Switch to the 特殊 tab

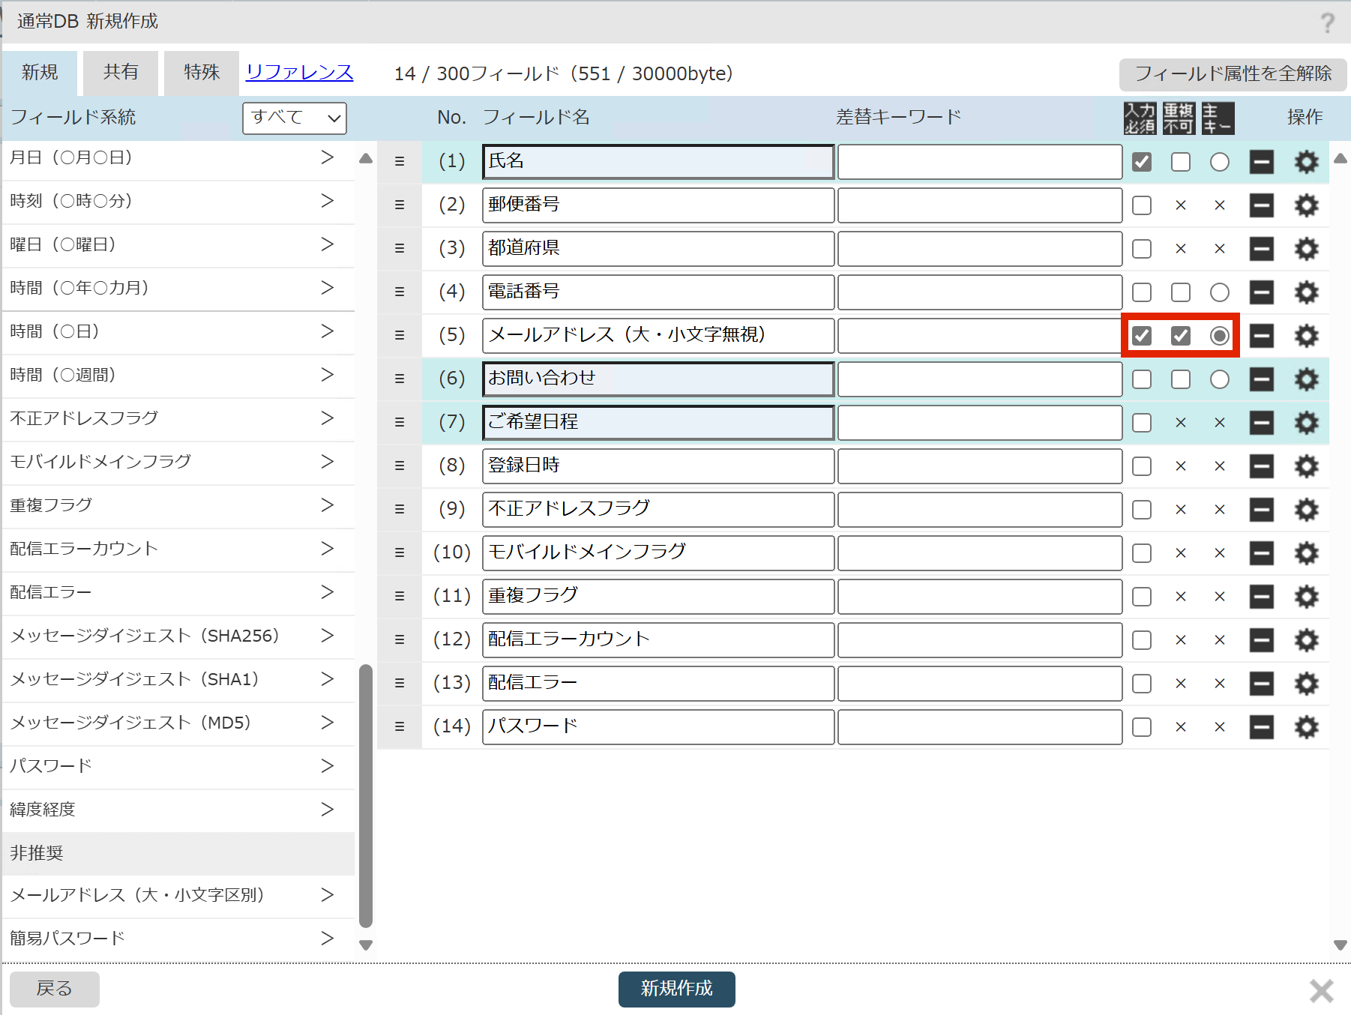pyautogui.click(x=202, y=73)
